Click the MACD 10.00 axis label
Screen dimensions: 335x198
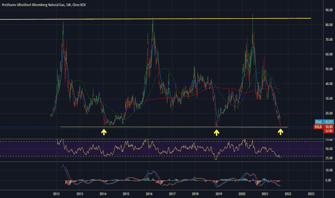tap(329, 170)
